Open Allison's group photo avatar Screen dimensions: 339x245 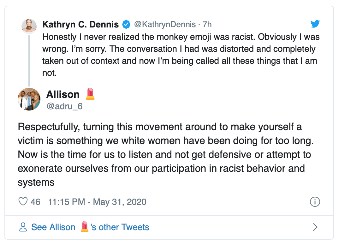29,99
